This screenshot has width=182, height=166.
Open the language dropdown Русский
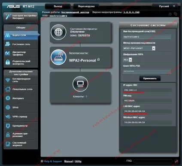pos(165,6)
